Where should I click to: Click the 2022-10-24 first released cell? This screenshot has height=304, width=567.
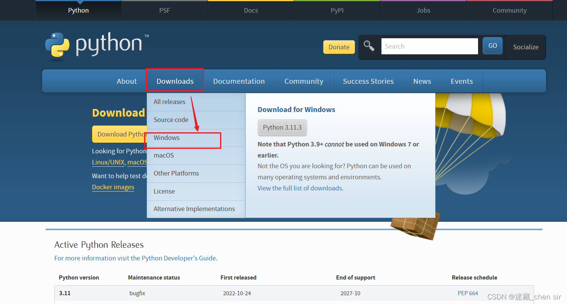pyautogui.click(x=237, y=294)
